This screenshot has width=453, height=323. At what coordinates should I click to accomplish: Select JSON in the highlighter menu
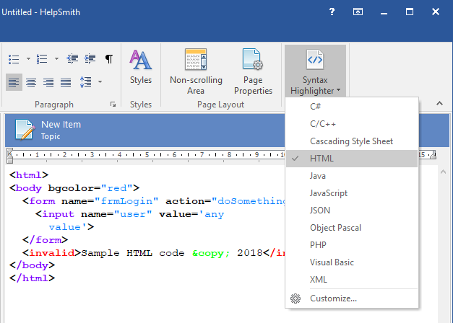(352, 211)
